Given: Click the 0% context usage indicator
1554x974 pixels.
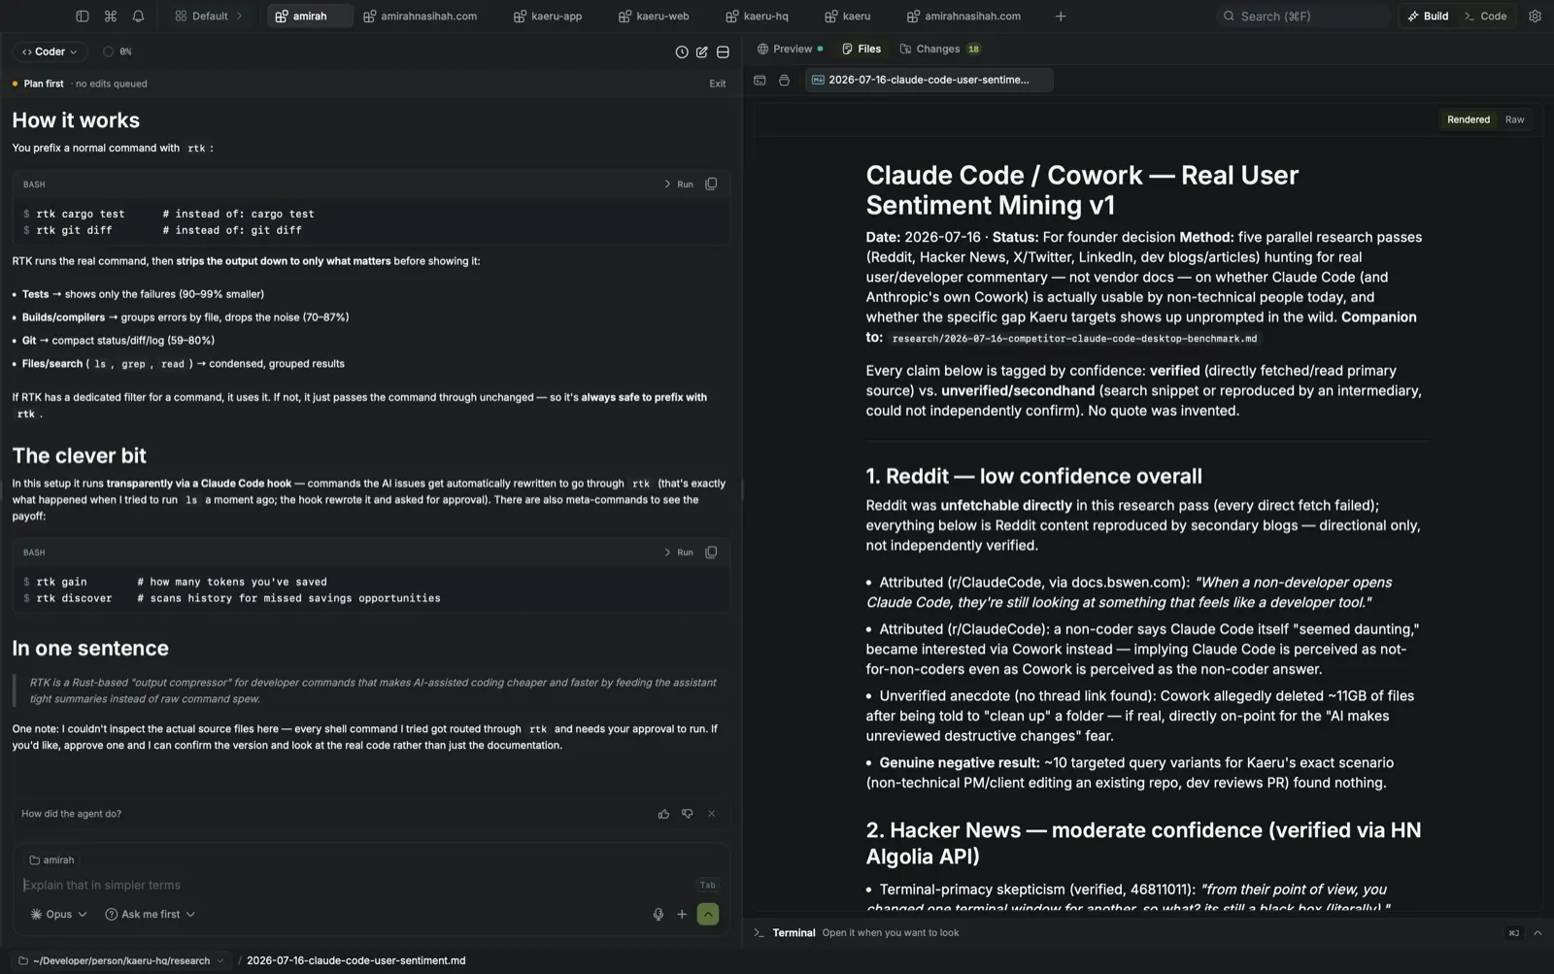Looking at the screenshot, I should pos(118,51).
